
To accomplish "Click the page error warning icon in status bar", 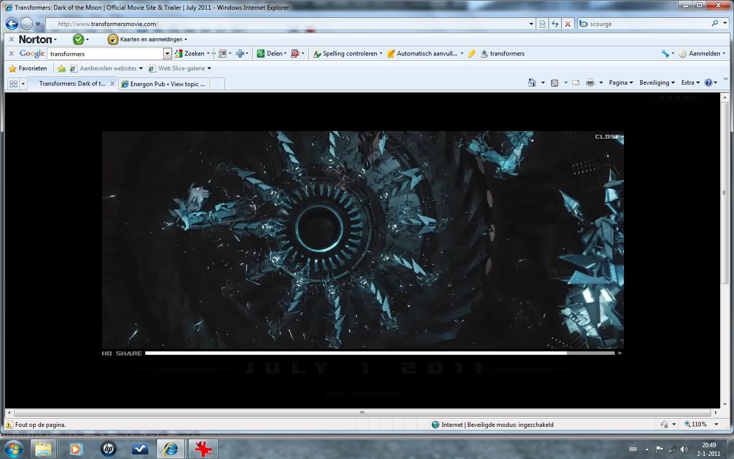I will [x=9, y=424].
